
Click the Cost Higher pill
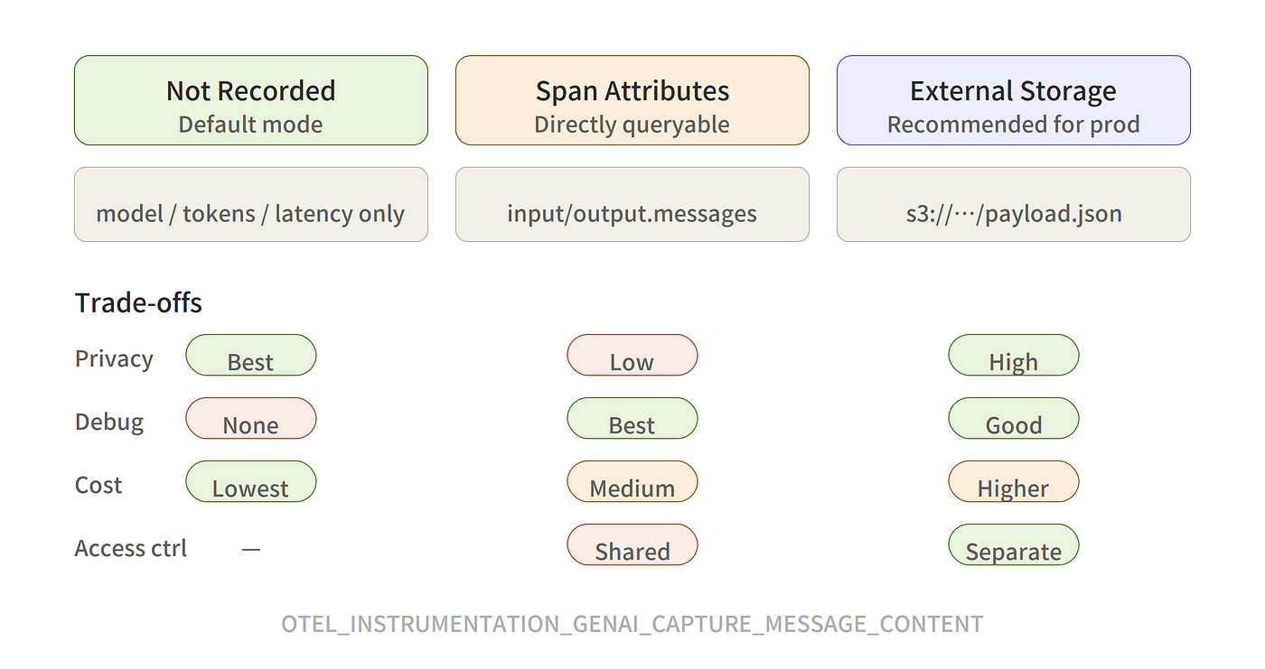[1013, 481]
